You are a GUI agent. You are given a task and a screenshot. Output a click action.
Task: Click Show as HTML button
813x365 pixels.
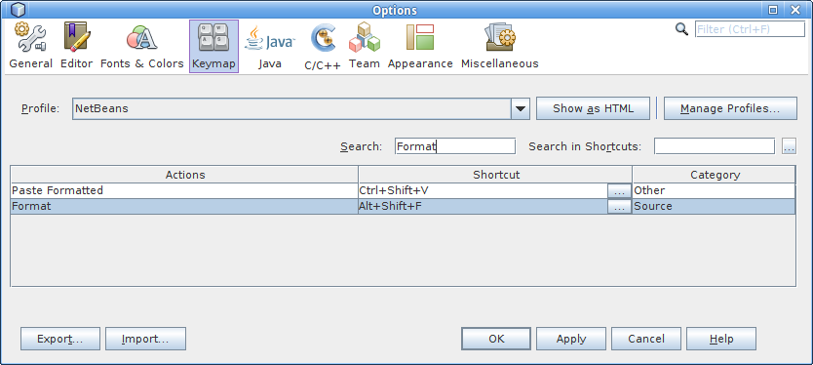pyautogui.click(x=593, y=108)
